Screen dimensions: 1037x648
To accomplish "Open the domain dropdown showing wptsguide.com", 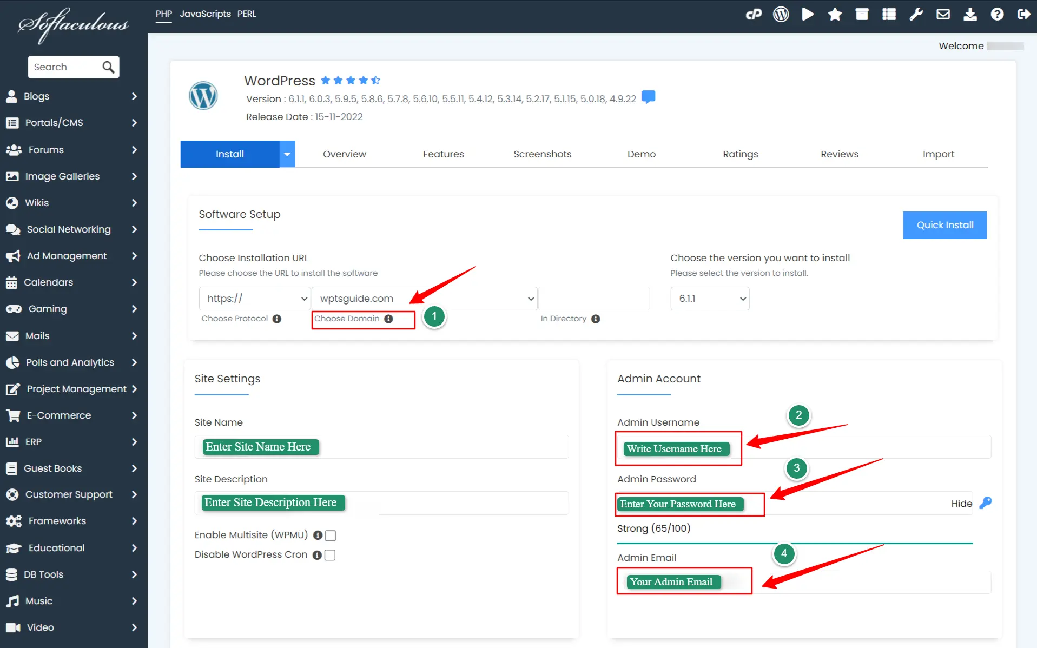I will (425, 299).
